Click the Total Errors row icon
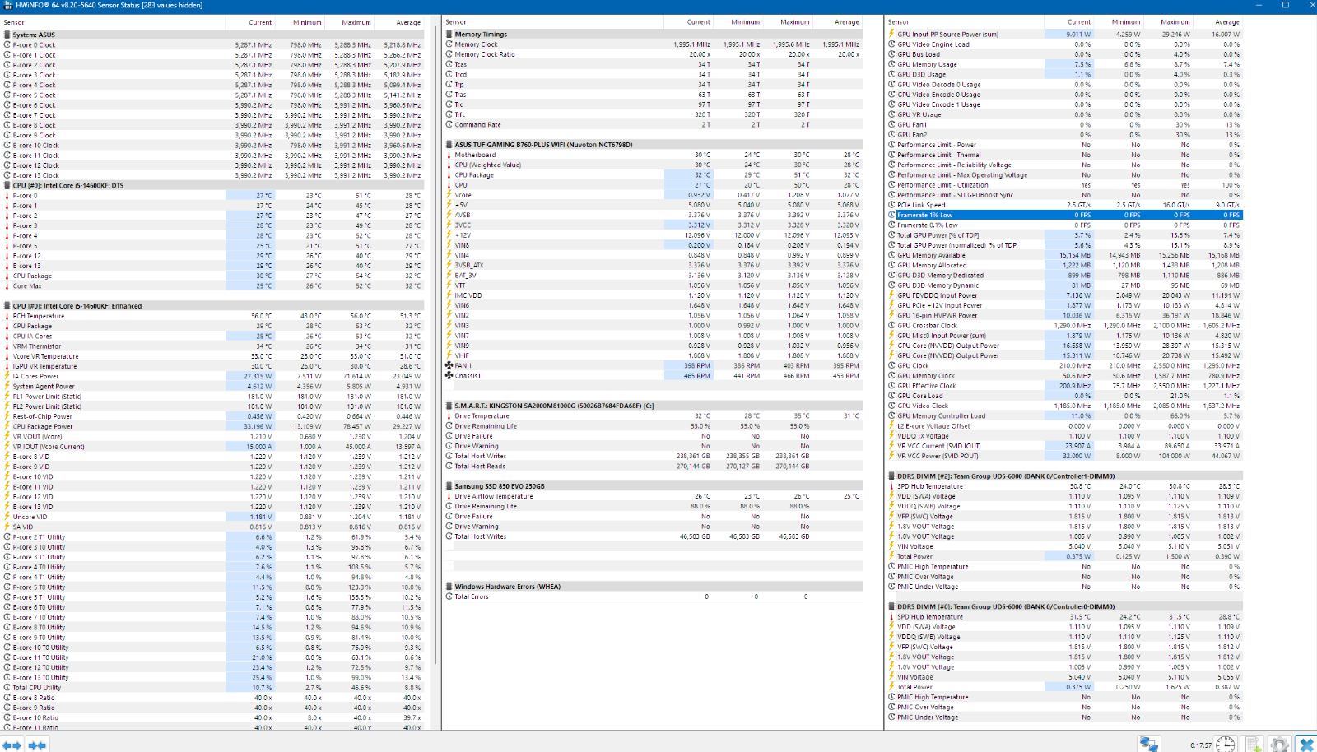This screenshot has height=752, width=1317. (x=449, y=596)
